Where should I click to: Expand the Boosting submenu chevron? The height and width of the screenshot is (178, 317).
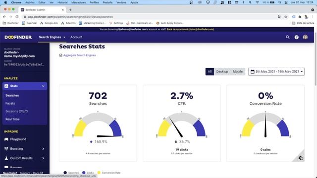pyautogui.click(x=43, y=149)
